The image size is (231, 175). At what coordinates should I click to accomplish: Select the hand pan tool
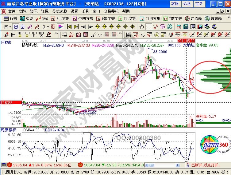point(142,26)
